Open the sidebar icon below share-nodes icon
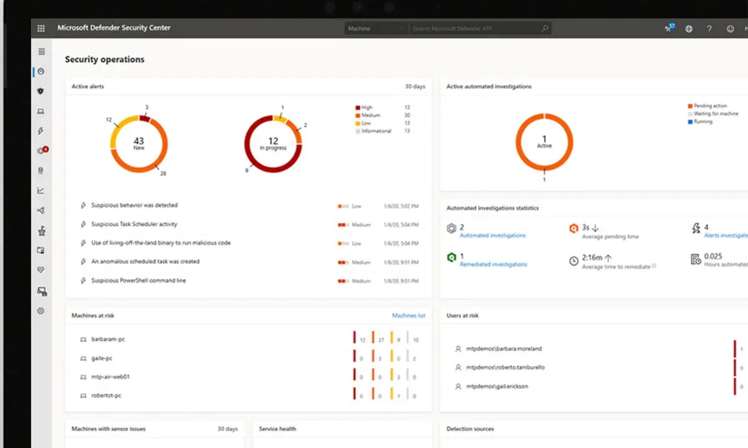The image size is (748, 448). pos(41,230)
